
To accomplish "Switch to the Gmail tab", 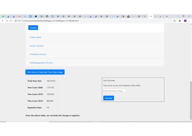I will (x=19, y=16).
